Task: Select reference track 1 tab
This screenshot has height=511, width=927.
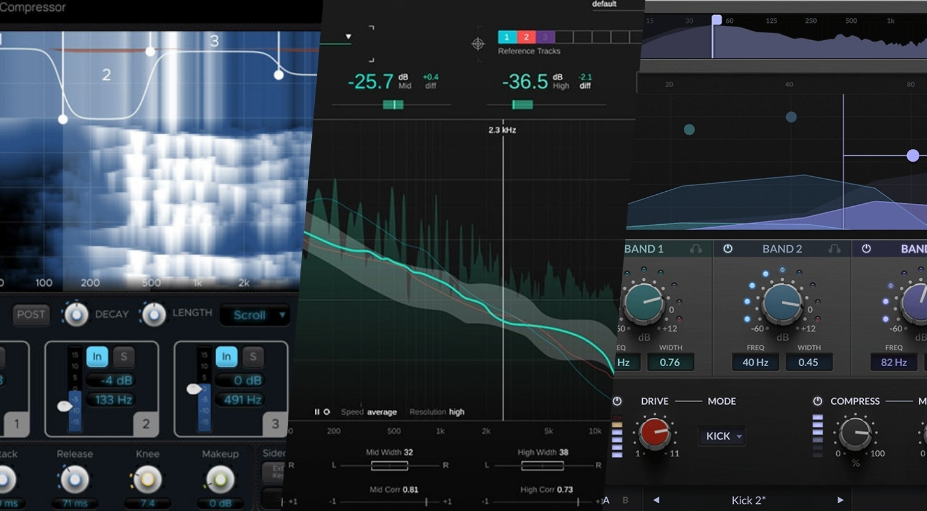Action: tap(507, 37)
